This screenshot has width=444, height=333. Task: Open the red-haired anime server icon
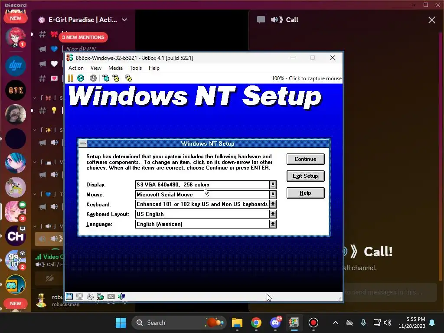(16, 37)
